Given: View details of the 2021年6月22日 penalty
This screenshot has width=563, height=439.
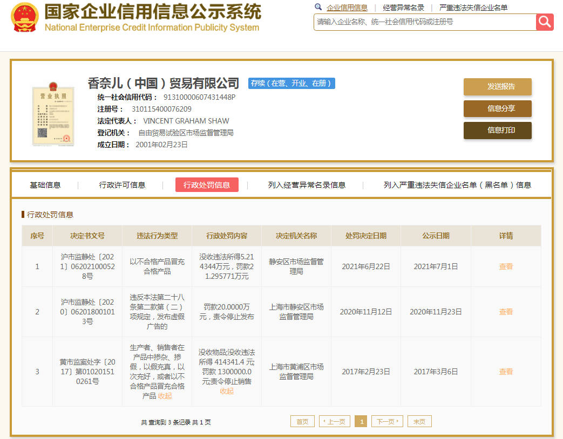Looking at the screenshot, I should [506, 266].
